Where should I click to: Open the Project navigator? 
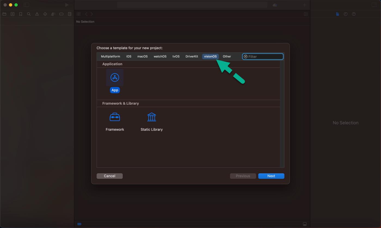(x=4, y=14)
